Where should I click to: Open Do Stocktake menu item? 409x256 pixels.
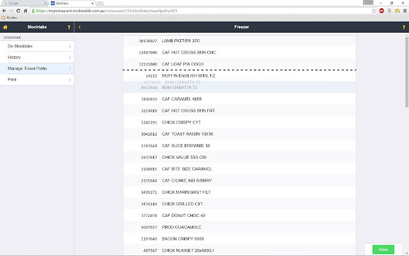pos(37,46)
